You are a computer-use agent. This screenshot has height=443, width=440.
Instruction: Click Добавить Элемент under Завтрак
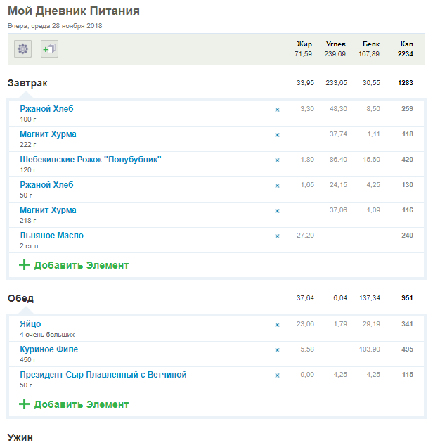tap(74, 265)
